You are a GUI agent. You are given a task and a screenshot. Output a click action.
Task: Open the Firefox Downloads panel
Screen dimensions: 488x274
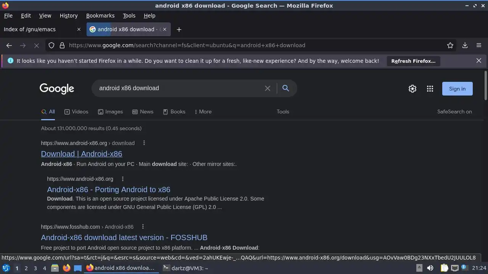(x=465, y=45)
